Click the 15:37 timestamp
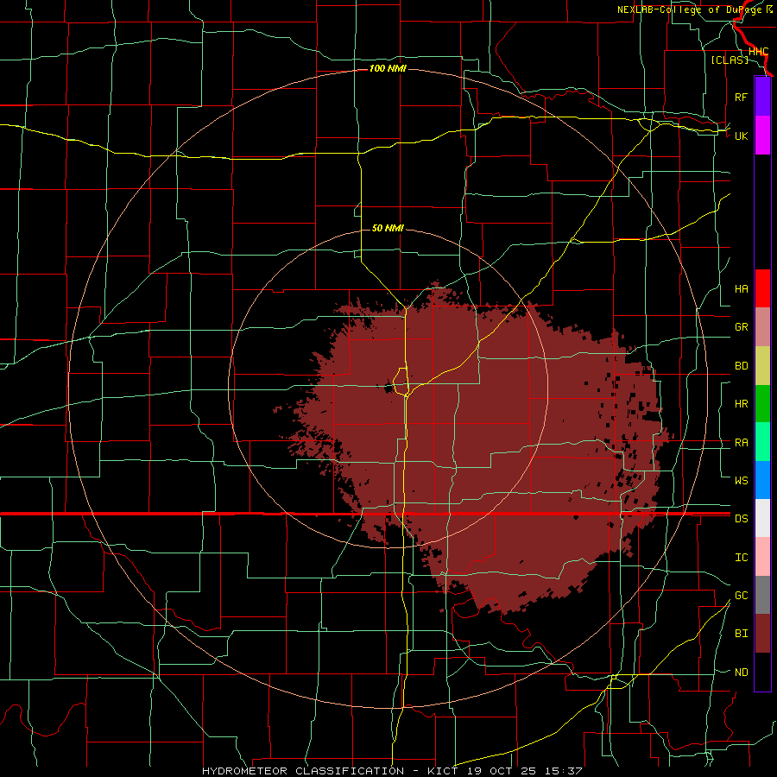The height and width of the screenshot is (777, 777). coord(563,771)
